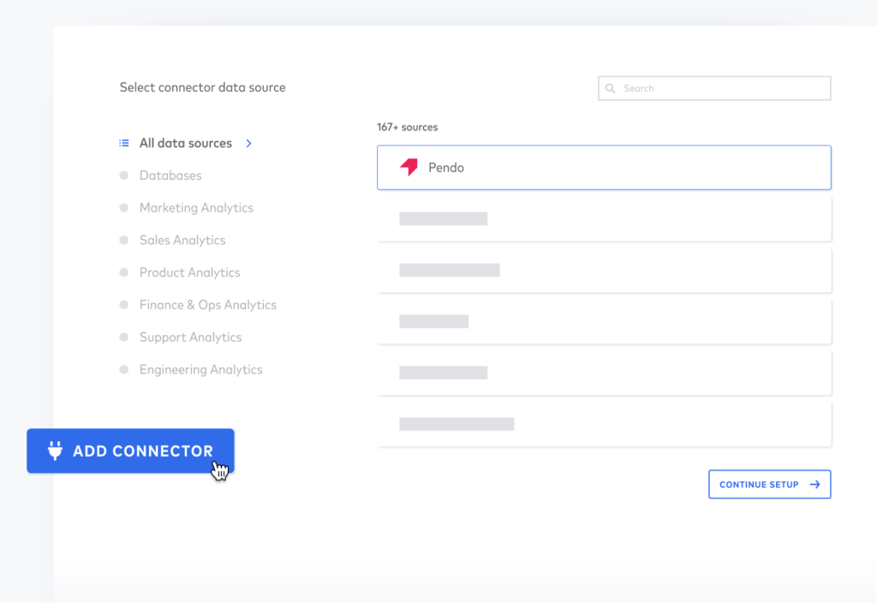Focus the Search input field
877x603 pixels.
click(719, 88)
